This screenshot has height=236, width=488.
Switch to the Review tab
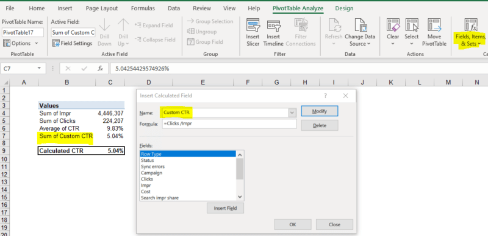click(202, 9)
